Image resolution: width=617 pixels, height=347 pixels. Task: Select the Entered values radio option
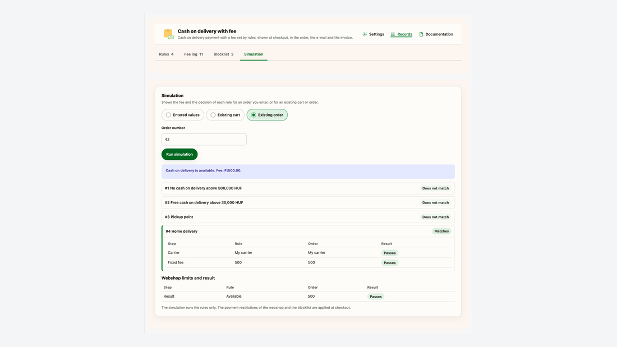tap(183, 115)
